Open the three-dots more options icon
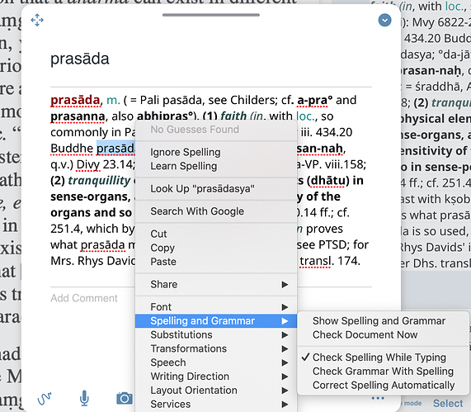This screenshot has height=412, width=471. pos(378,398)
